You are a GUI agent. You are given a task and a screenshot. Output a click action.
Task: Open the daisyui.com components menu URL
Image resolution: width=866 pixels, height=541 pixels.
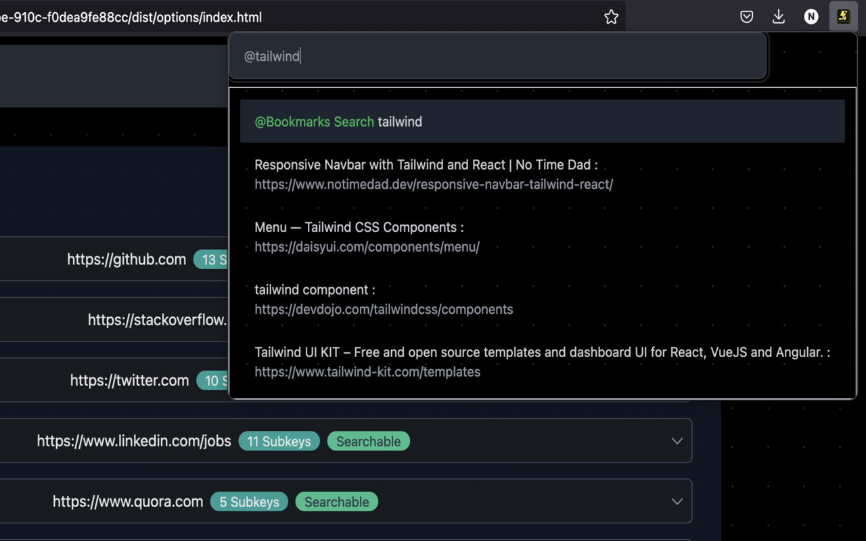[x=367, y=247]
